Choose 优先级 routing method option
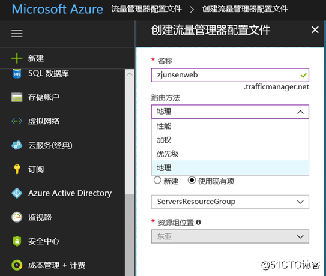This screenshot has height=276, width=326. pos(230,154)
